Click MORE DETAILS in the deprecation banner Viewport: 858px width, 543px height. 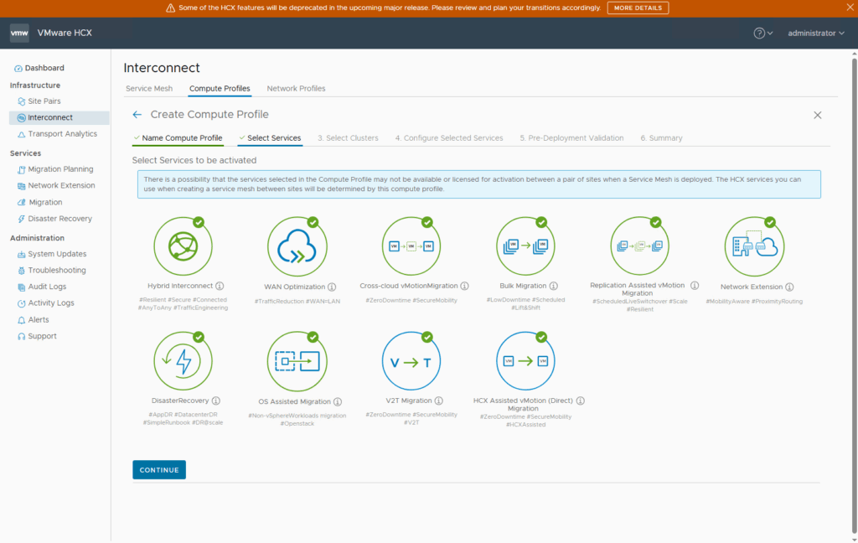pyautogui.click(x=638, y=8)
